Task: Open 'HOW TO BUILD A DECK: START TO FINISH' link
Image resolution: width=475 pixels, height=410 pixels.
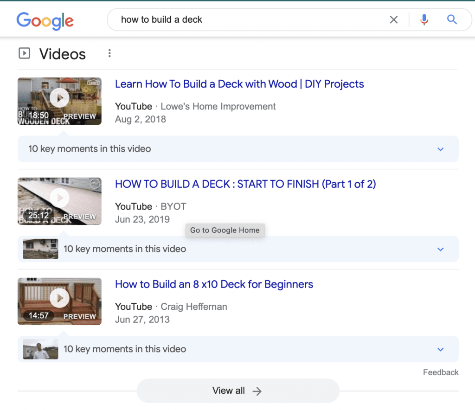Action: pos(245,184)
